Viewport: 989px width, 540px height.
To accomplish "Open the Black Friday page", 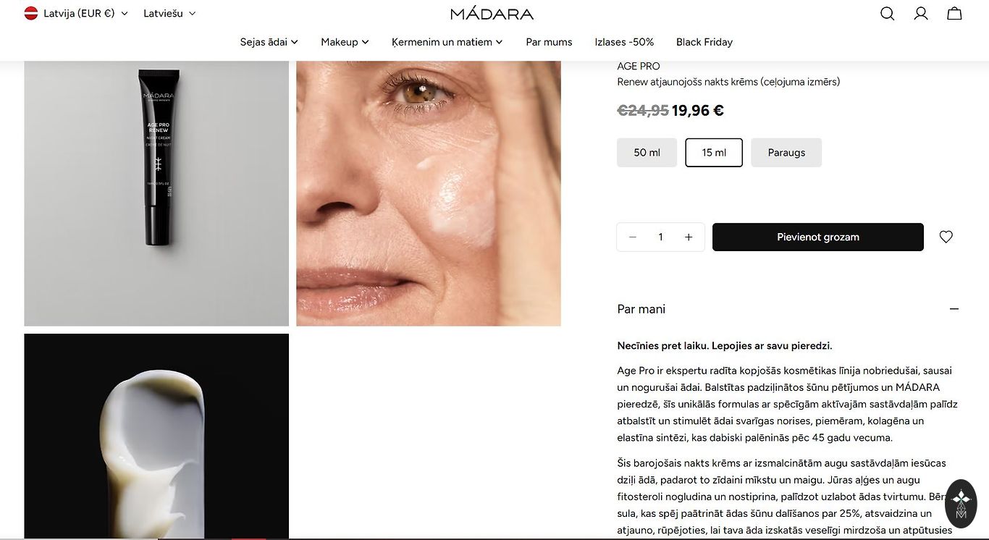I will (704, 42).
